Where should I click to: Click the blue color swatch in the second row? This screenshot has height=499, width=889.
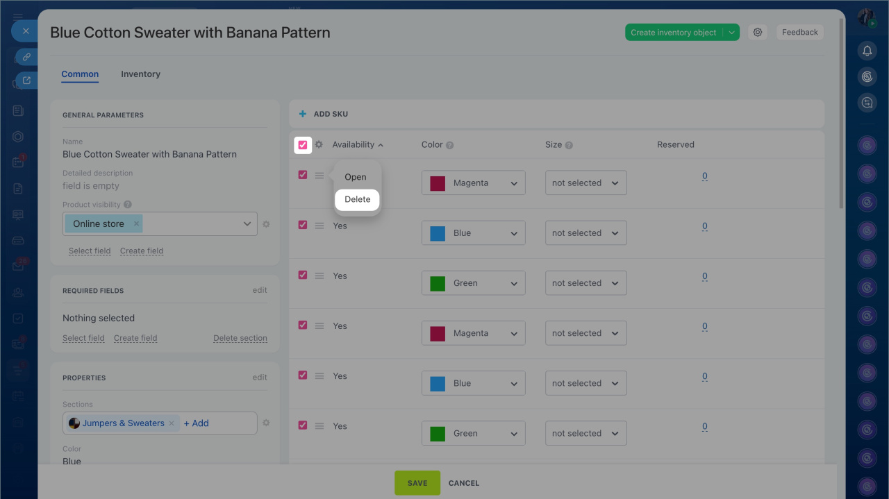(x=438, y=233)
